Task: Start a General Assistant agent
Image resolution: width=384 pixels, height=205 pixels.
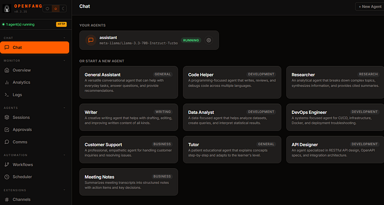Action: (x=128, y=82)
